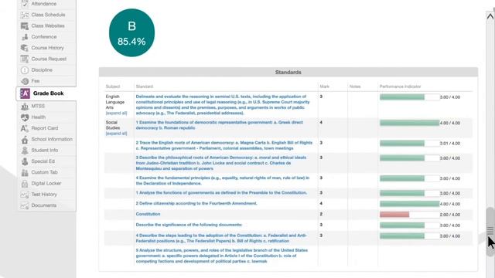Click the Standards section header
495x278 pixels.
click(288, 72)
